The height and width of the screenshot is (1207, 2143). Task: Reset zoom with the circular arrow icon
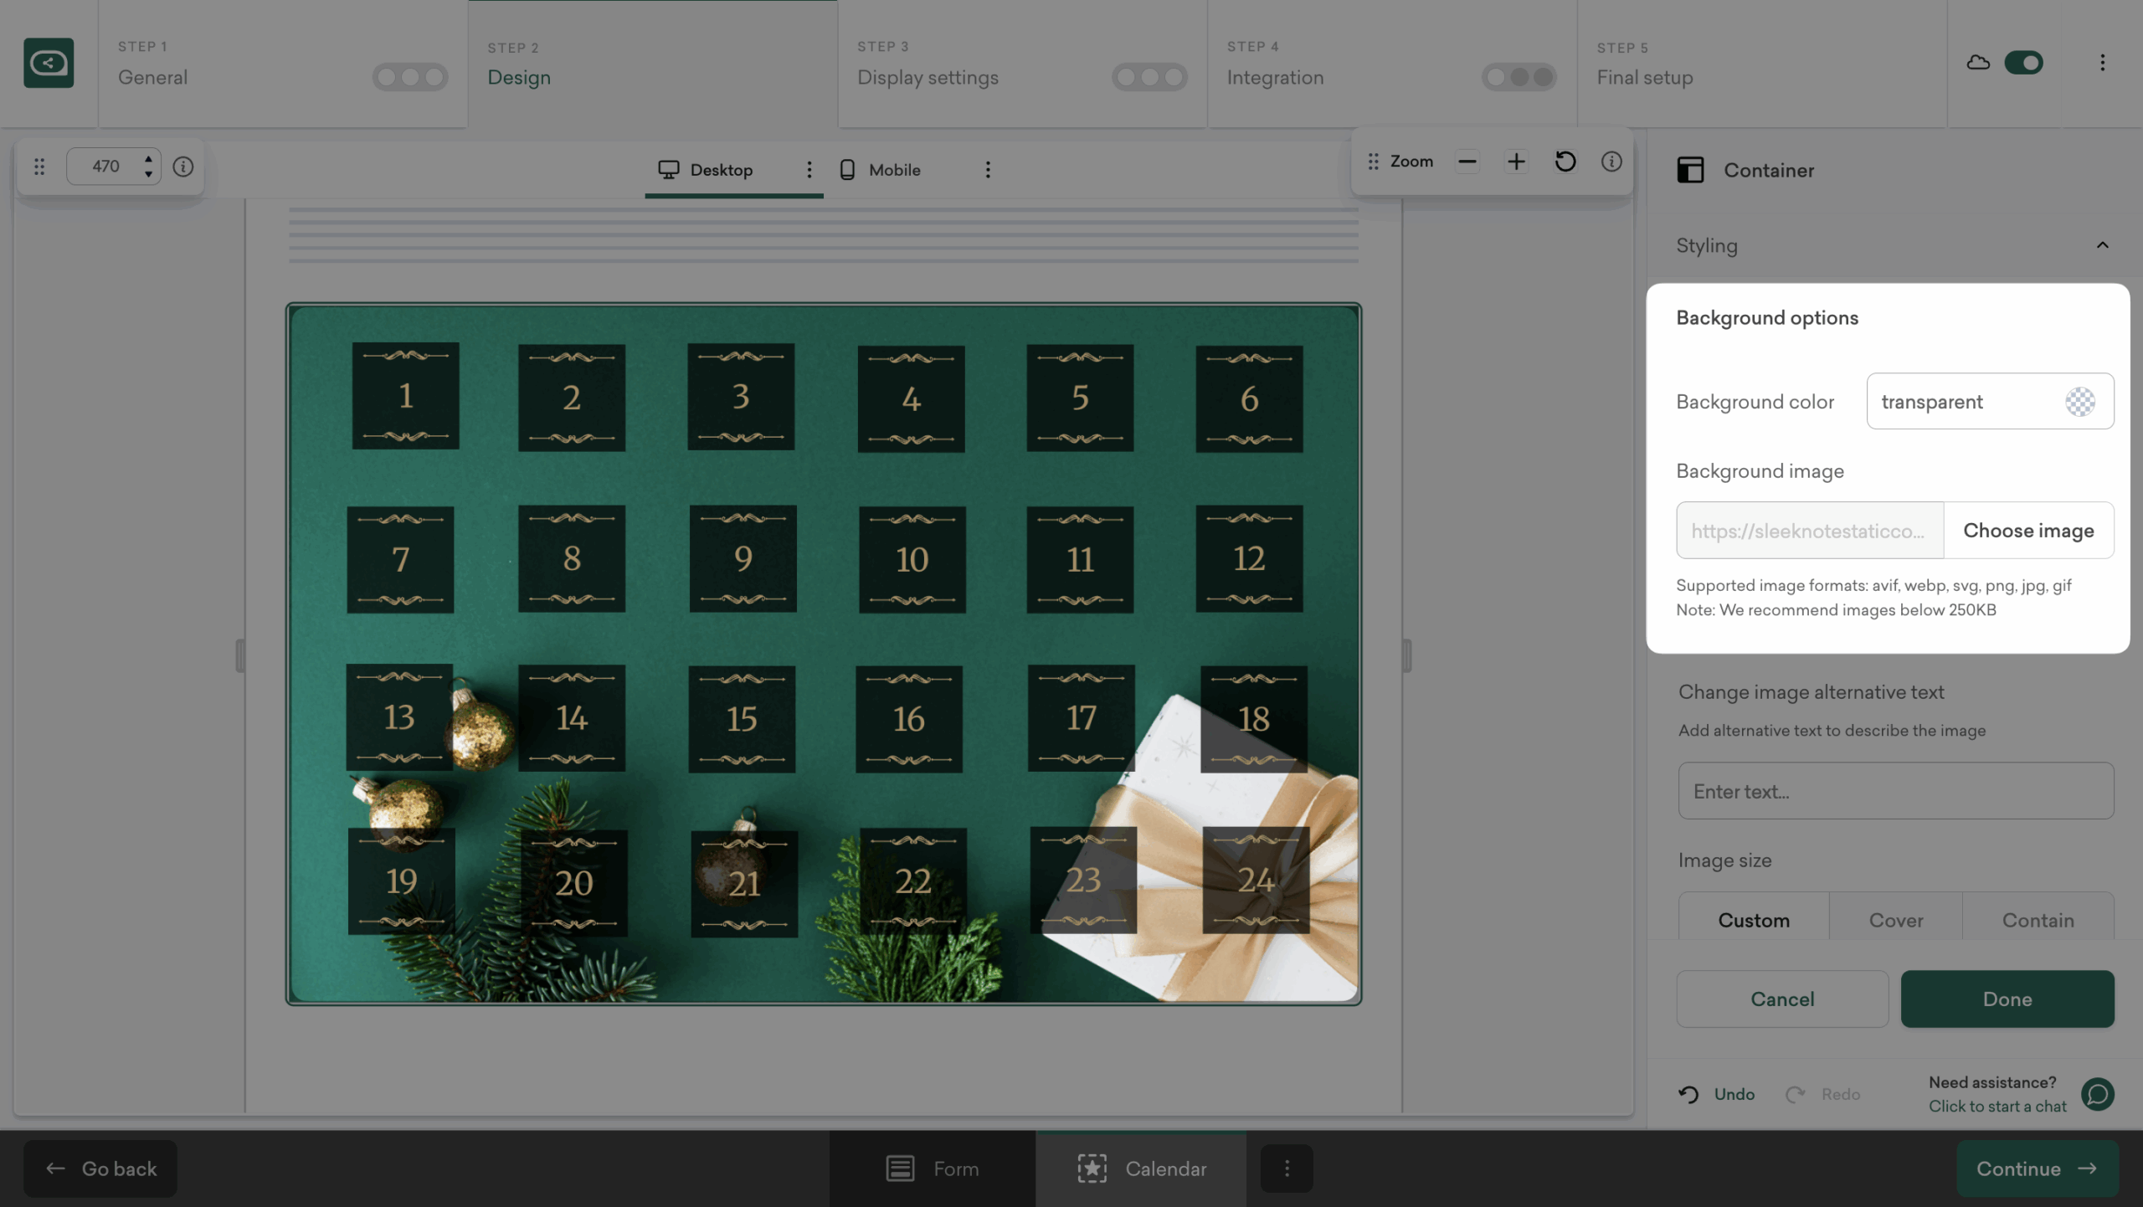click(x=1565, y=162)
